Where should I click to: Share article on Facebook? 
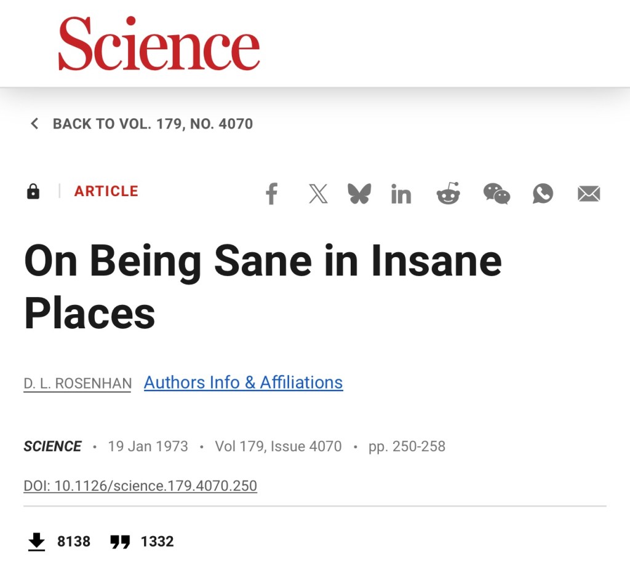click(x=272, y=194)
